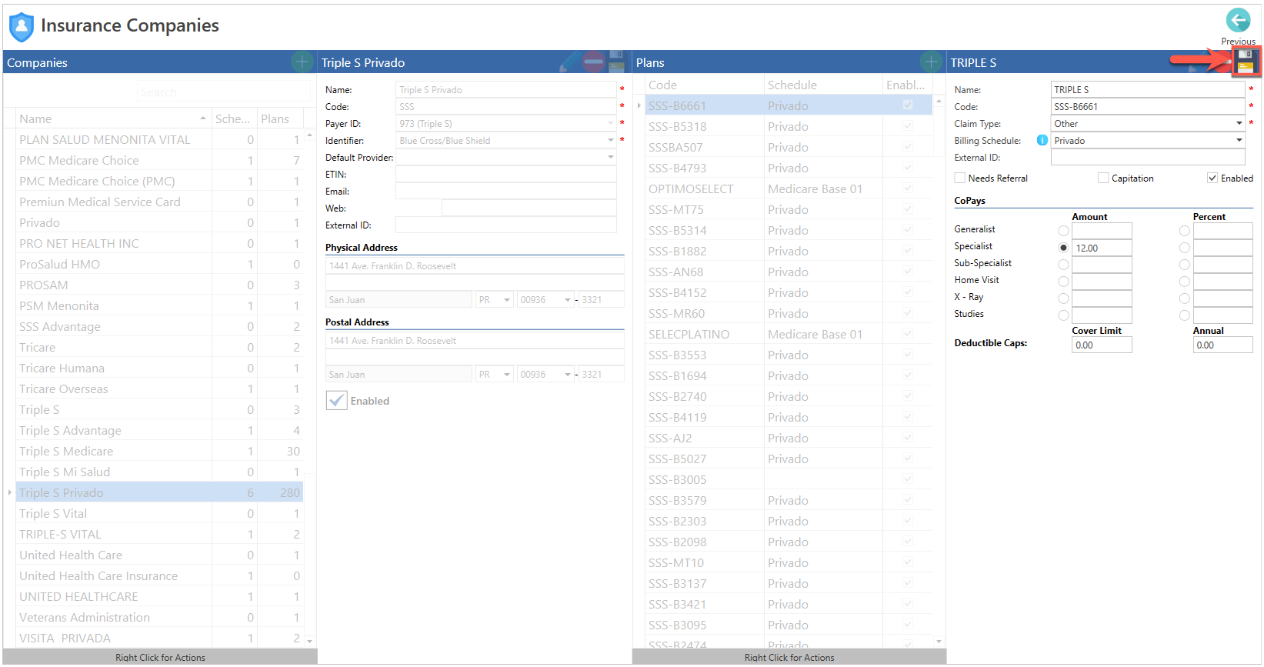This screenshot has height=667, width=1264.
Task: Click down arrow of companies list scrollbar
Action: (x=309, y=641)
